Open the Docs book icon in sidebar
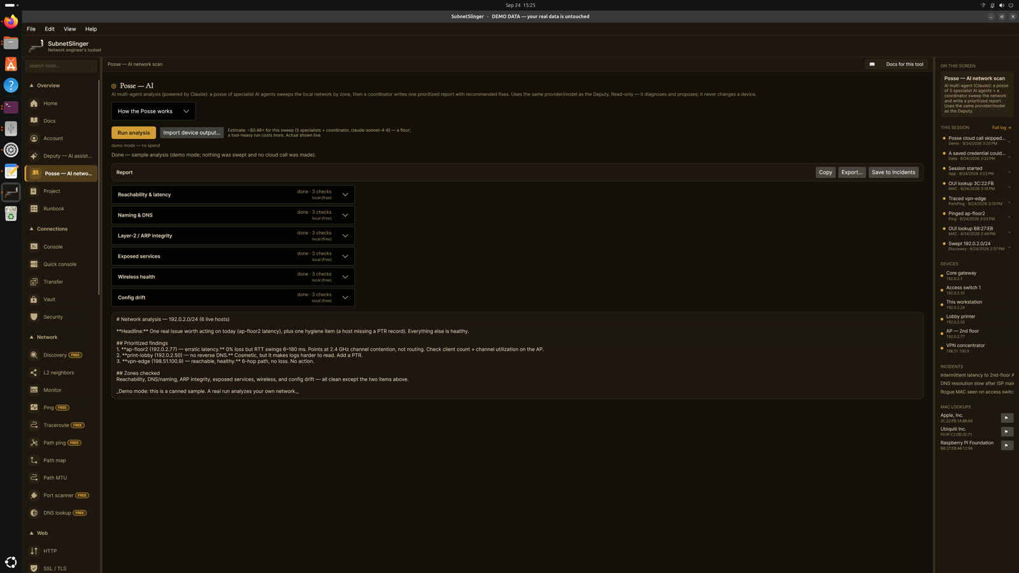Viewport: 1019px width, 573px height. (34, 121)
